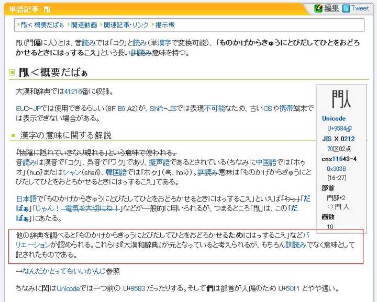The image size is (377, 302).
Task: Click the 門部+2 radical text
Action: pos(336,198)
